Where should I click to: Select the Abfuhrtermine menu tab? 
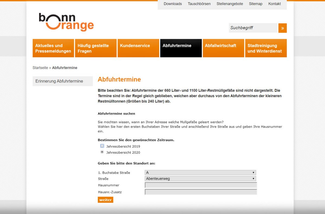coord(181,48)
